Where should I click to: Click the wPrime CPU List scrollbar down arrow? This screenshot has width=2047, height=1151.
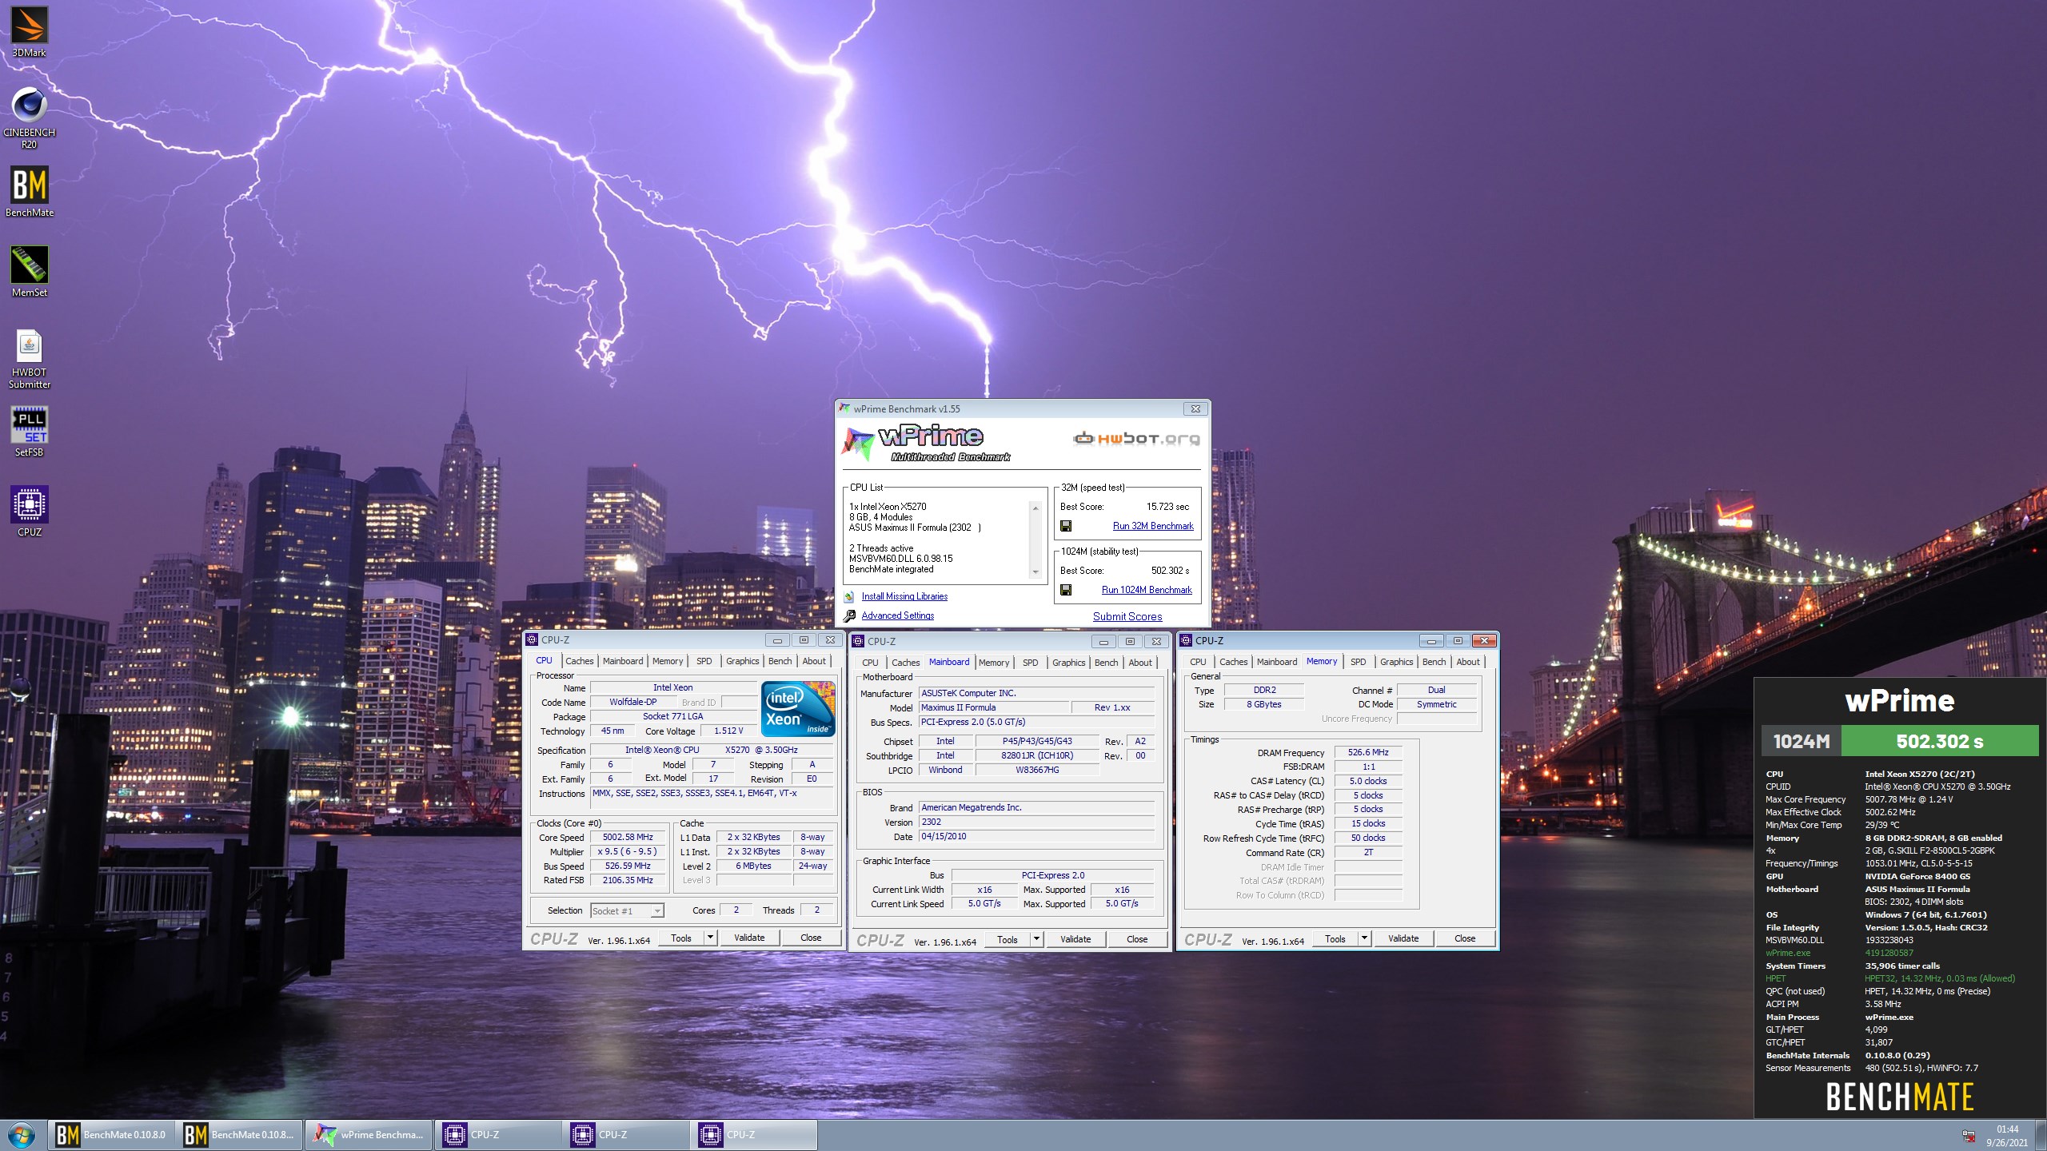(x=1035, y=572)
